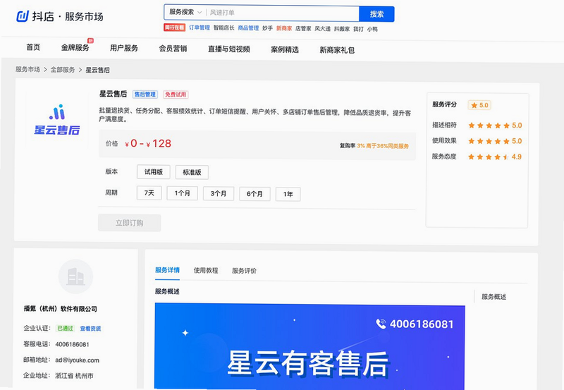
Task: Jump to 服务概述 anchor on right
Action: (494, 297)
